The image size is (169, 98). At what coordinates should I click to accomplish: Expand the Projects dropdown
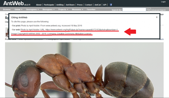pyautogui.click(x=63, y=9)
